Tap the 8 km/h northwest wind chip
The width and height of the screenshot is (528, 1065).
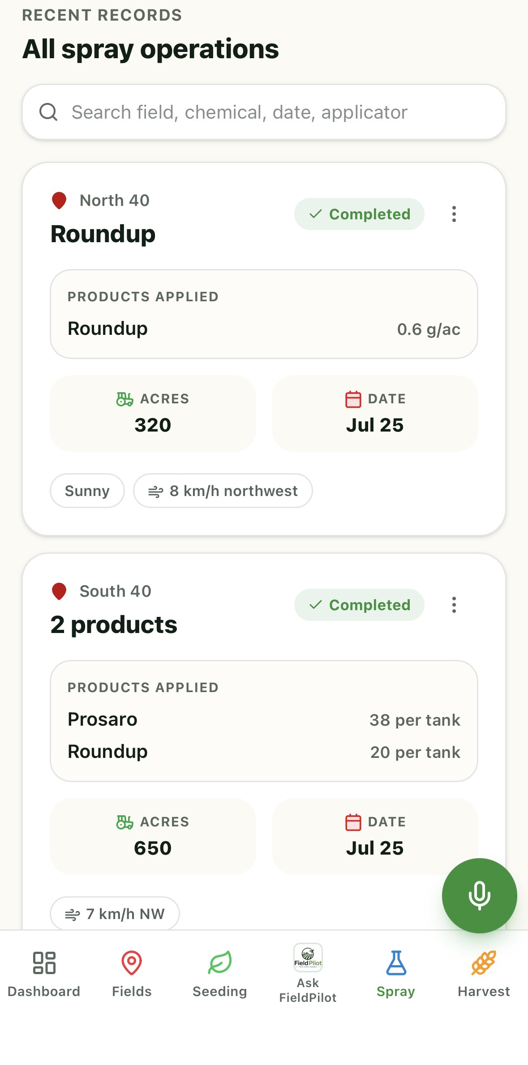click(x=223, y=491)
